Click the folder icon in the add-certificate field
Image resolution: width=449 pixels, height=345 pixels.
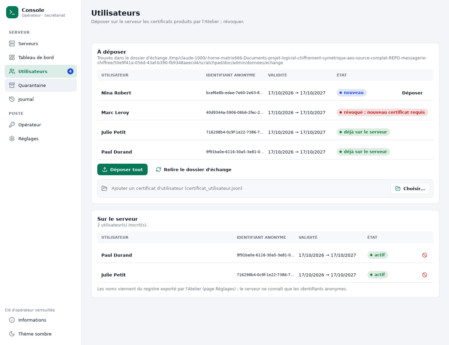(104, 188)
